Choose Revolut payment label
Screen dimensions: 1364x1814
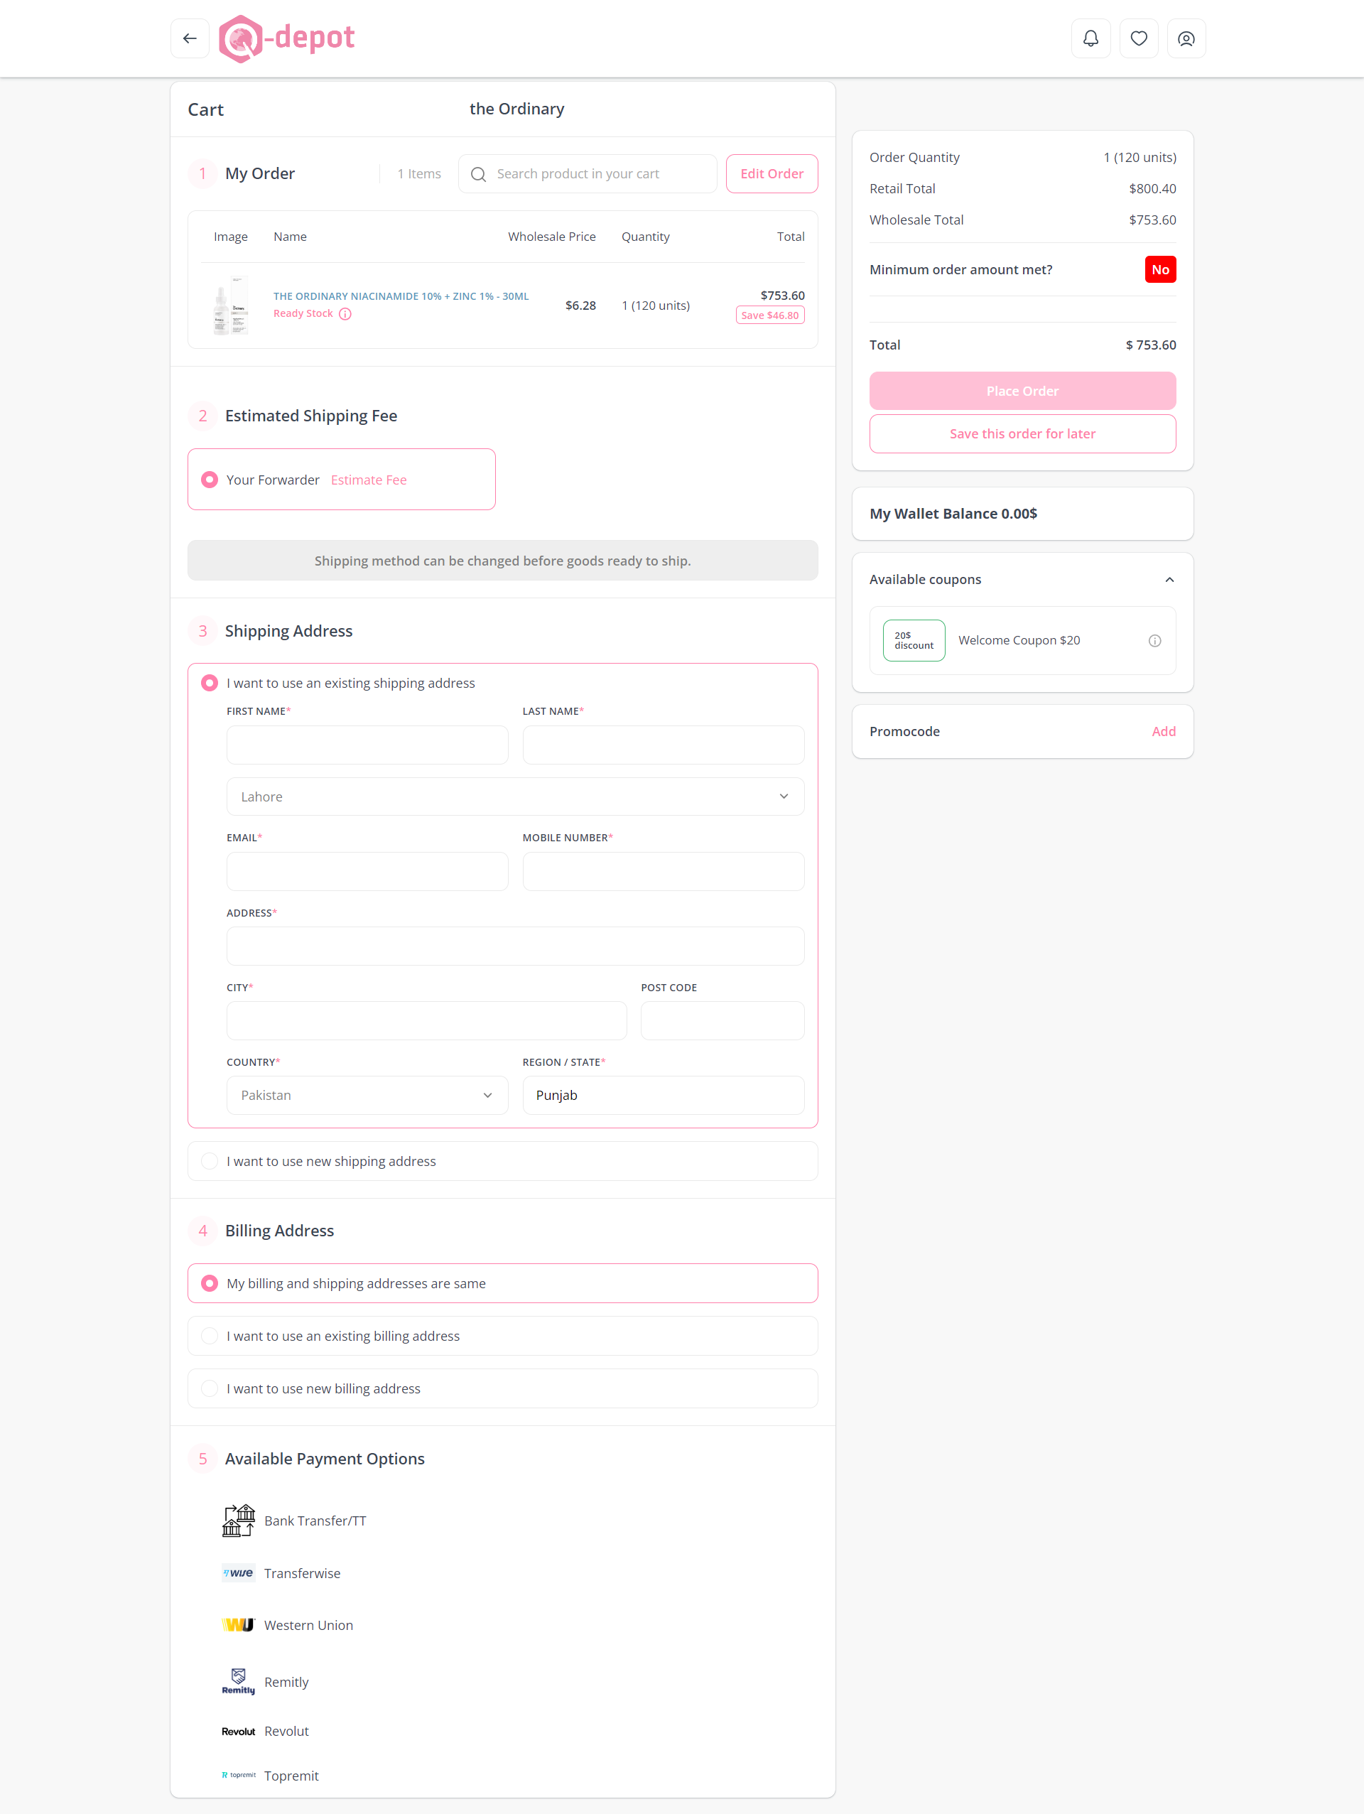[x=286, y=1731]
